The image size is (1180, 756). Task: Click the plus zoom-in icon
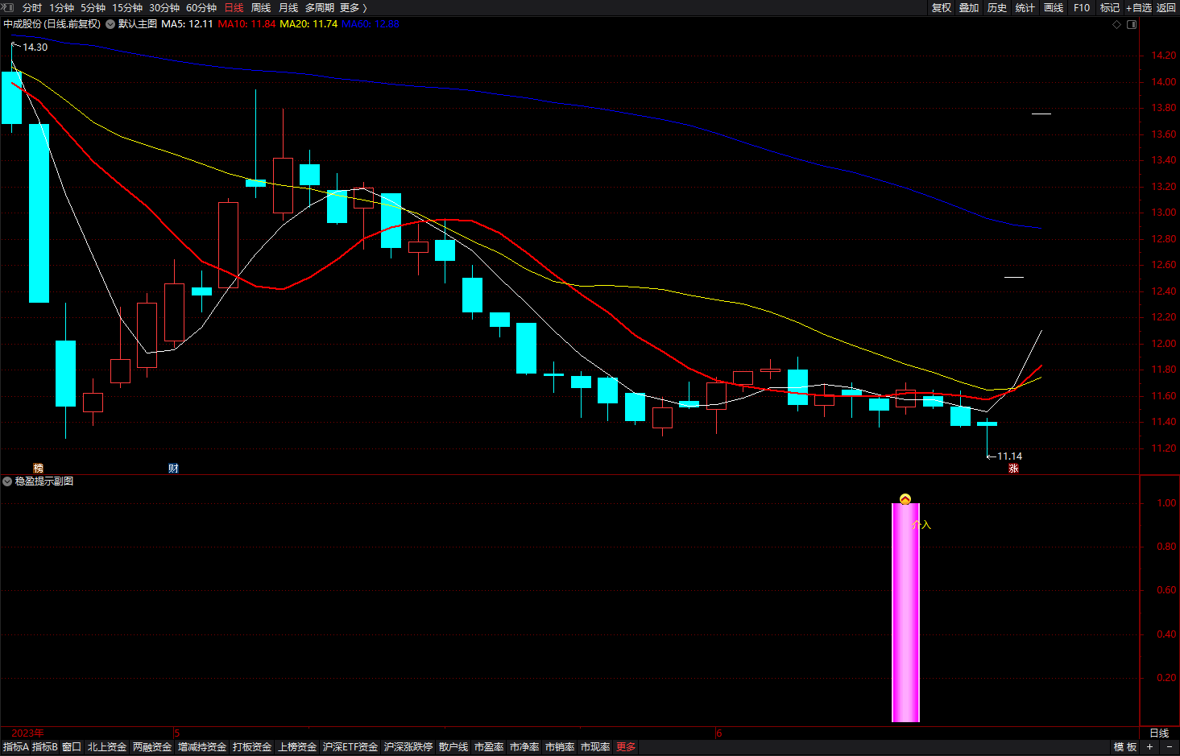(1150, 747)
